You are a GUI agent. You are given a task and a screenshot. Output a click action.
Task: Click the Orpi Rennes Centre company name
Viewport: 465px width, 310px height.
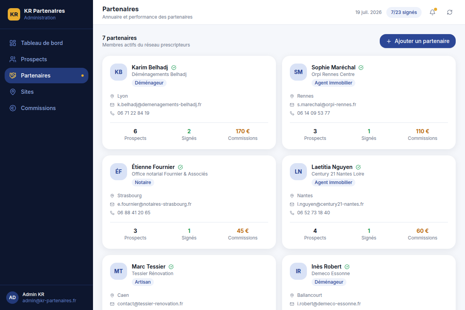tap(333, 74)
